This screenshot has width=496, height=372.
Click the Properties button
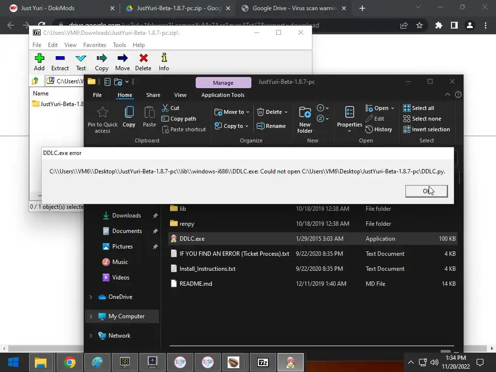click(x=350, y=120)
